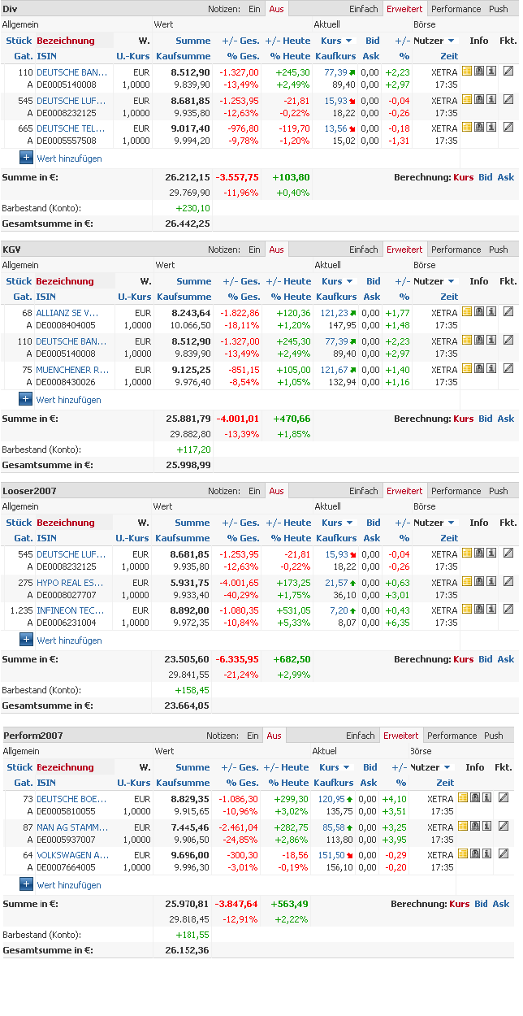Click the yellow table icon for Muenchener Rueck
The height and width of the screenshot is (1016, 523).
pyautogui.click(x=467, y=369)
